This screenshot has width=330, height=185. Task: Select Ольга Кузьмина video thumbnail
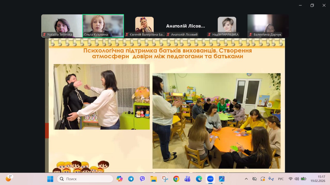tap(103, 26)
